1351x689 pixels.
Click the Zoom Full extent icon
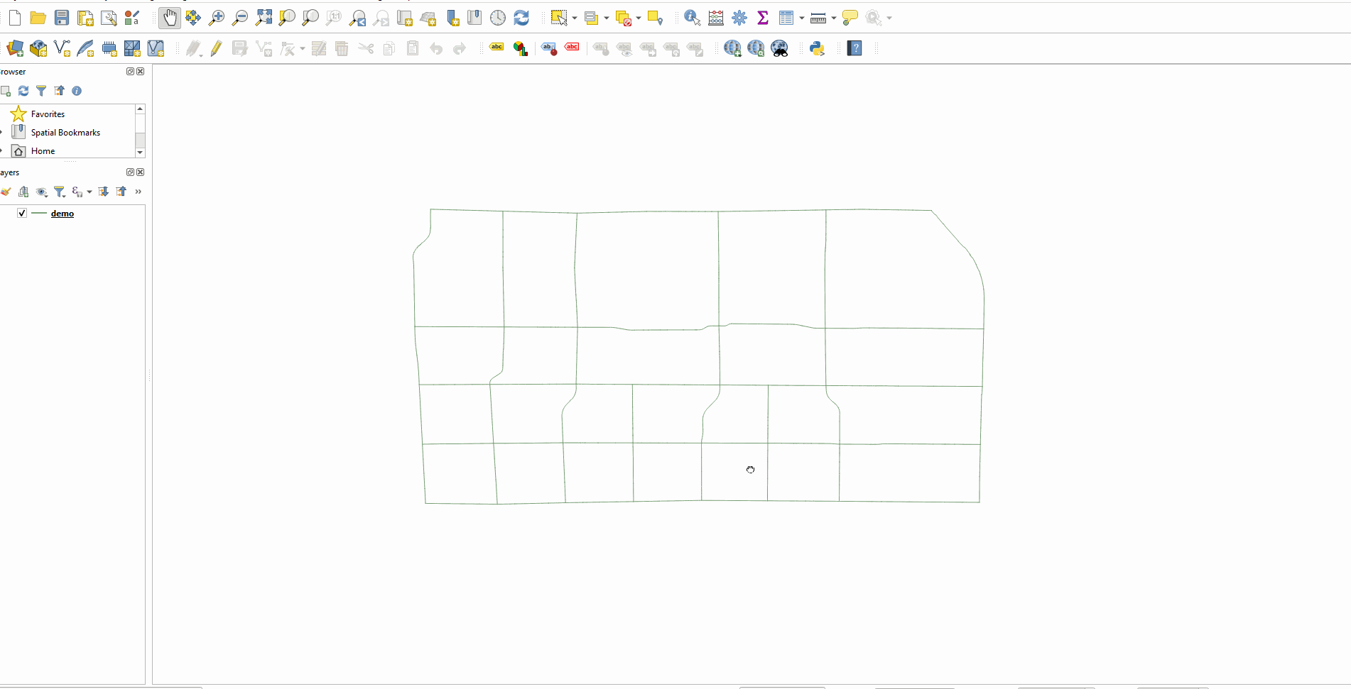click(264, 18)
